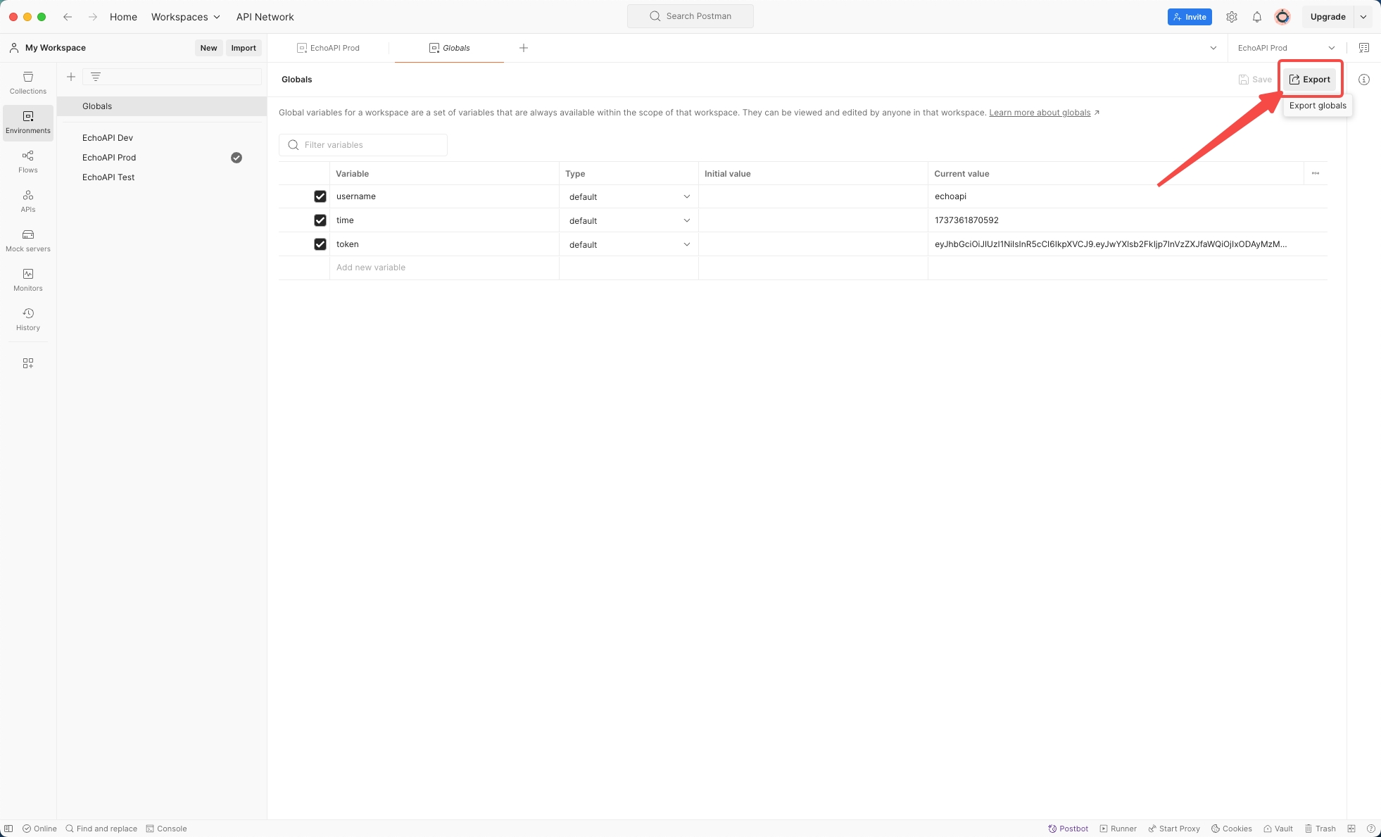Toggle sidebar from the status bar icon
Image resolution: width=1381 pixels, height=837 pixels.
[x=8, y=829]
